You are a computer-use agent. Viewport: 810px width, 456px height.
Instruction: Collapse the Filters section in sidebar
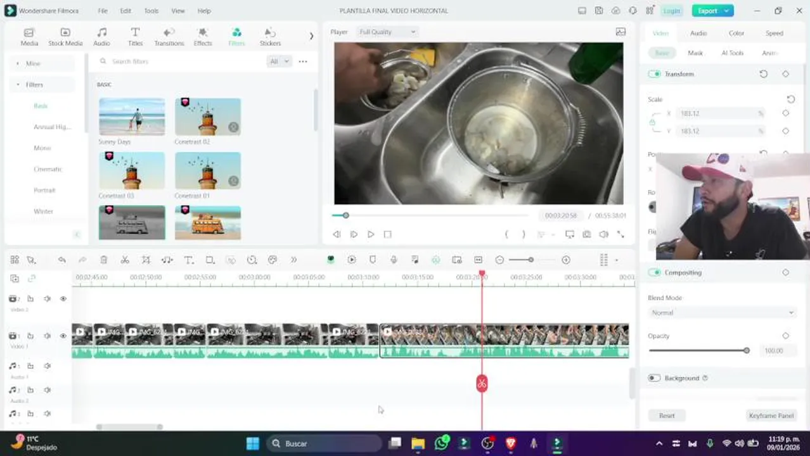[18, 84]
